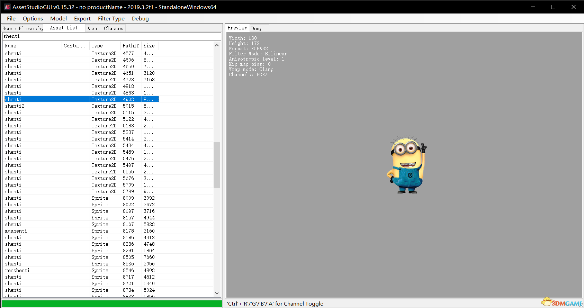Select the Sprite row with PathID 8097
Image resolution: width=584 pixels, height=308 pixels.
[81, 211]
